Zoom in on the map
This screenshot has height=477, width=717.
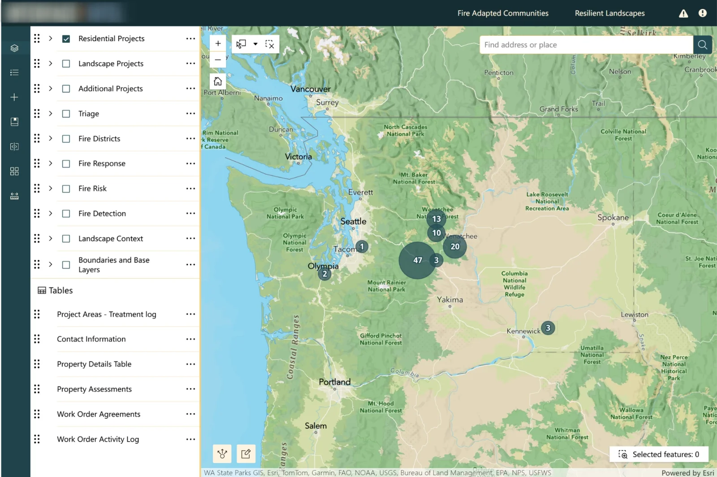pyautogui.click(x=218, y=43)
